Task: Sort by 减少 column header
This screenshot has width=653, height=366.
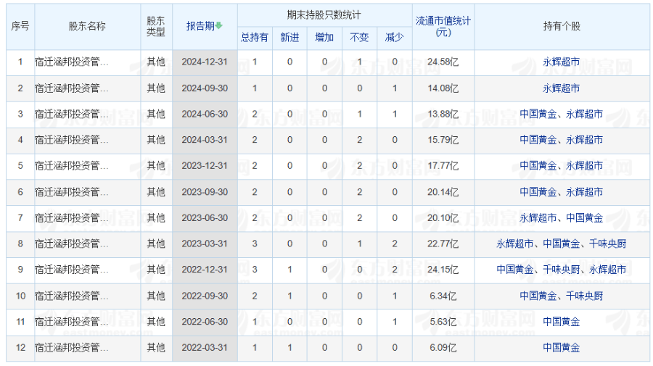Action: (x=395, y=38)
